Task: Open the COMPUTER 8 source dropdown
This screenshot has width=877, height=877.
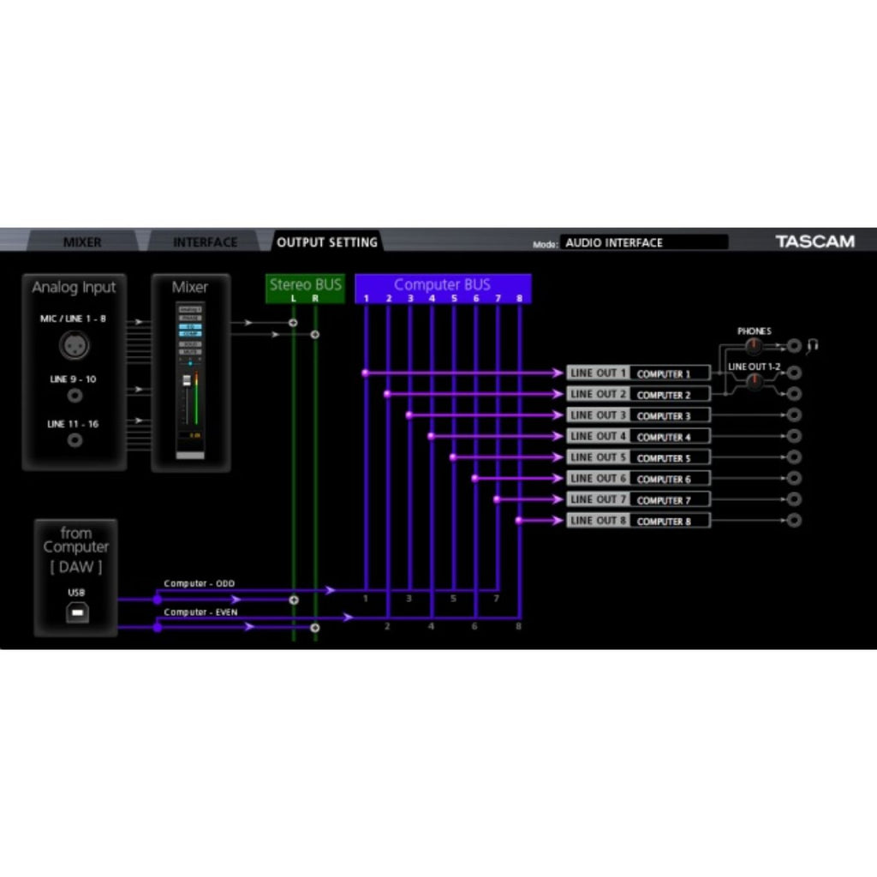Action: (670, 522)
